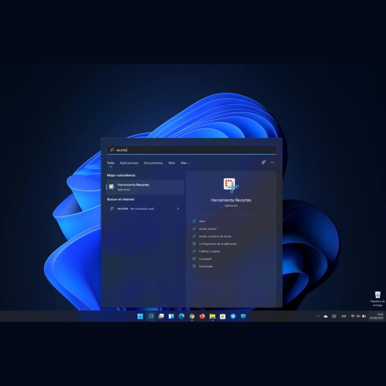Viewport: 386px width, 386px height.
Task: Click the search box containing 'recorte'
Action: 192,150
